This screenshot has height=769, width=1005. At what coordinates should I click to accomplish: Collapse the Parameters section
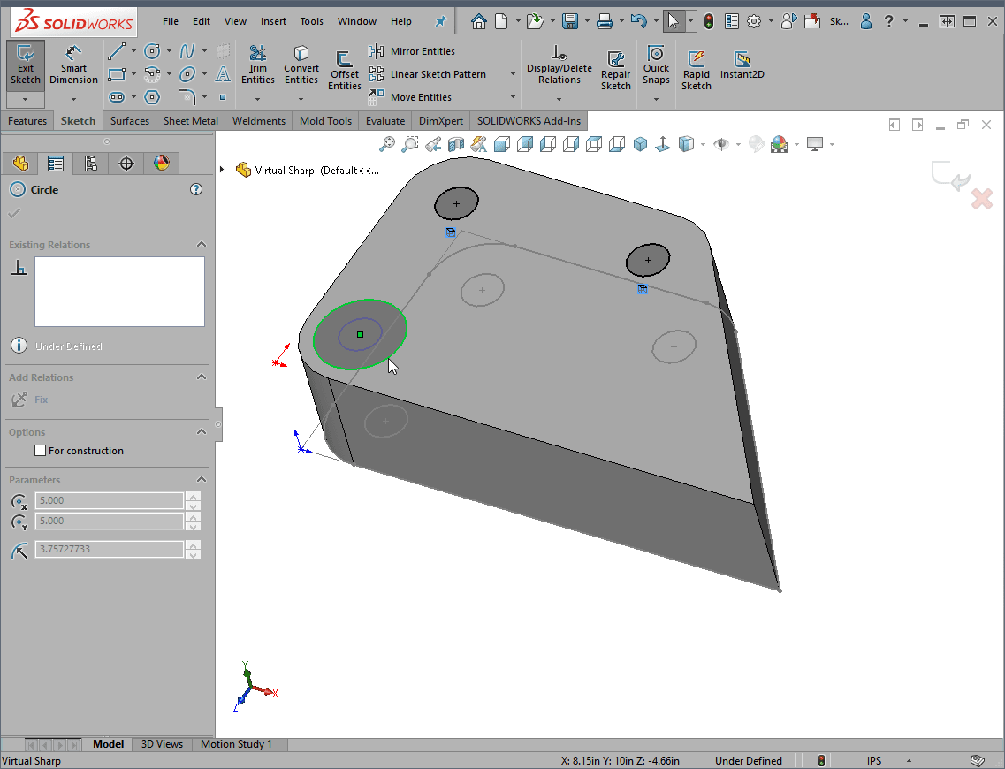coord(202,479)
